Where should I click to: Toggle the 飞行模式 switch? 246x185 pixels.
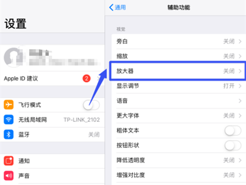point(92,105)
